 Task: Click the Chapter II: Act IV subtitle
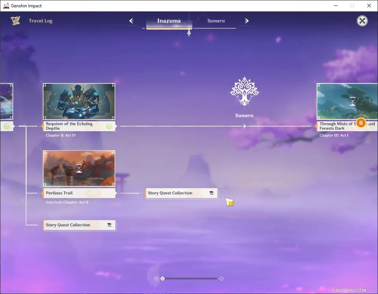pos(61,135)
